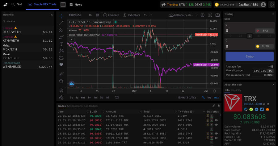The height and width of the screenshot is (146, 278).
Task: Click the swap direction arrow between tokens
Action: pos(250,36)
